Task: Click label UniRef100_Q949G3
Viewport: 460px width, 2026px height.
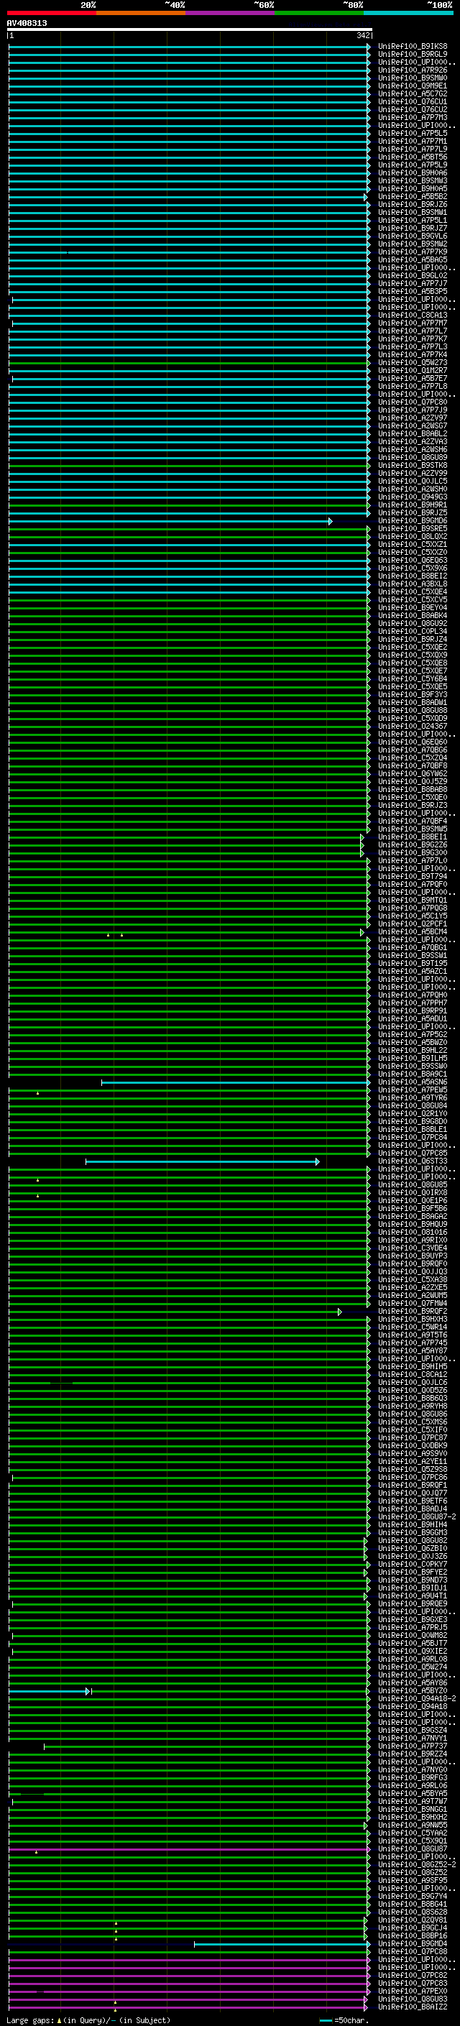Action: pos(413,498)
